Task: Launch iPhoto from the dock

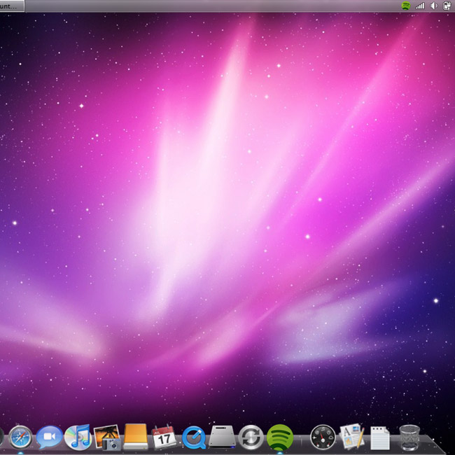Action: coord(107,437)
